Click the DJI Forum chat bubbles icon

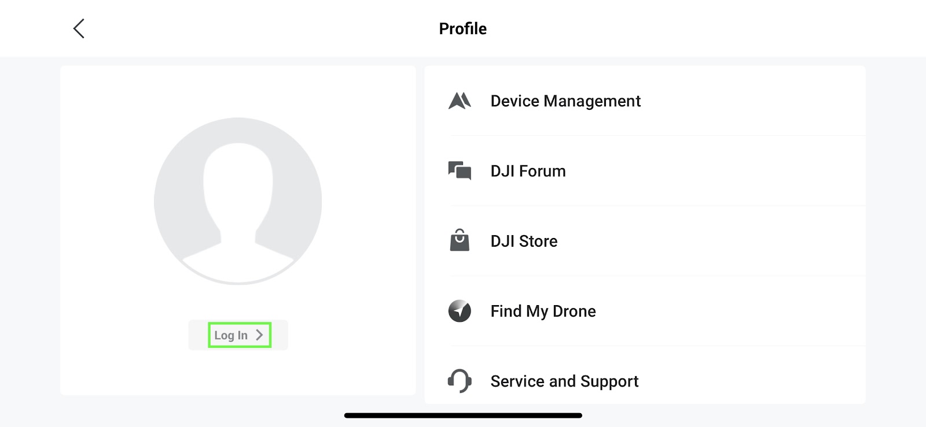pyautogui.click(x=460, y=171)
